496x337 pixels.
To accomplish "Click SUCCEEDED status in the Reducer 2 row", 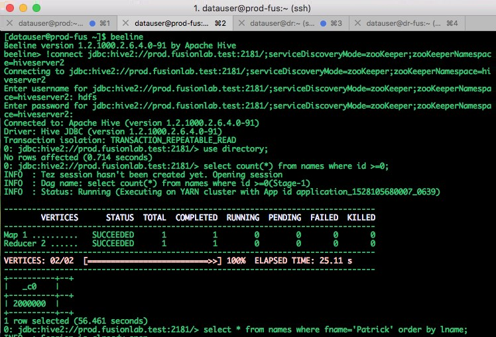I will (x=113, y=244).
